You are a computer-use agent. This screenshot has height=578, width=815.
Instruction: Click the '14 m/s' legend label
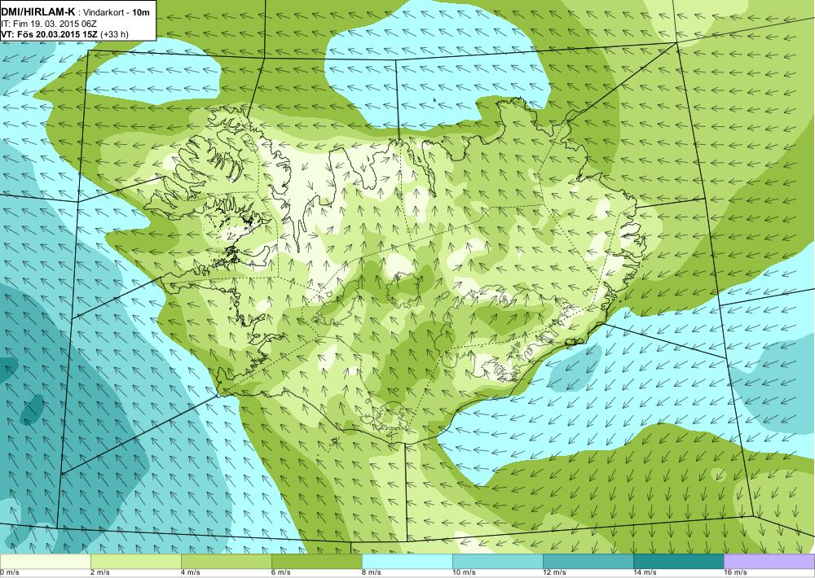pyautogui.click(x=645, y=573)
